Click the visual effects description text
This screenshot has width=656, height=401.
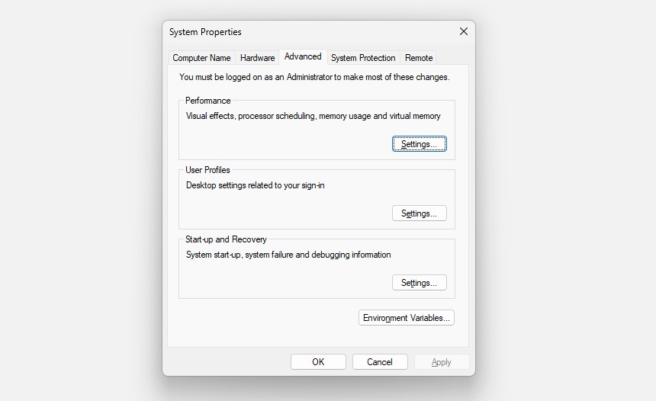(x=314, y=116)
